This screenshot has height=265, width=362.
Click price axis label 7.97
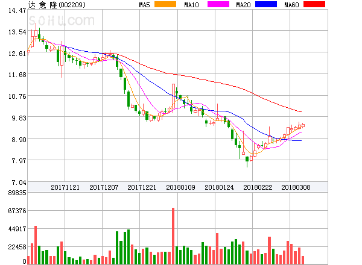pos(19,161)
